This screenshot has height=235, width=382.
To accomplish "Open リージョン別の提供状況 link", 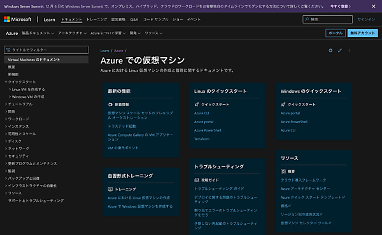I will 301,214.
